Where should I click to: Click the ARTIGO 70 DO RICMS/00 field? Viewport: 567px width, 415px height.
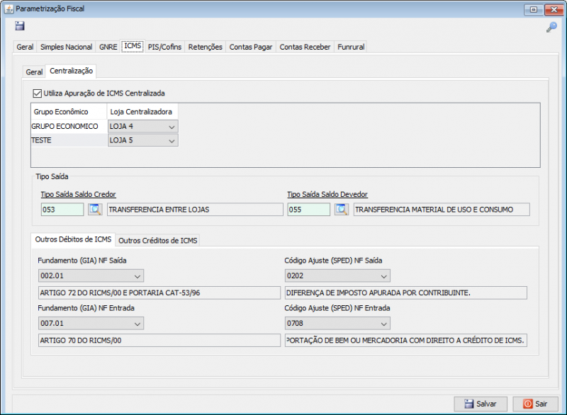pos(159,341)
